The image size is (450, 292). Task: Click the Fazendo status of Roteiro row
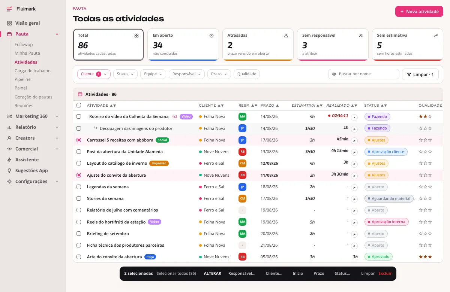377,117
